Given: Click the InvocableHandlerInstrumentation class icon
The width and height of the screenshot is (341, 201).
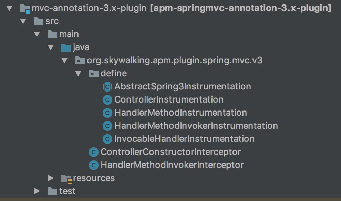Looking at the screenshot, I should coord(107,139).
